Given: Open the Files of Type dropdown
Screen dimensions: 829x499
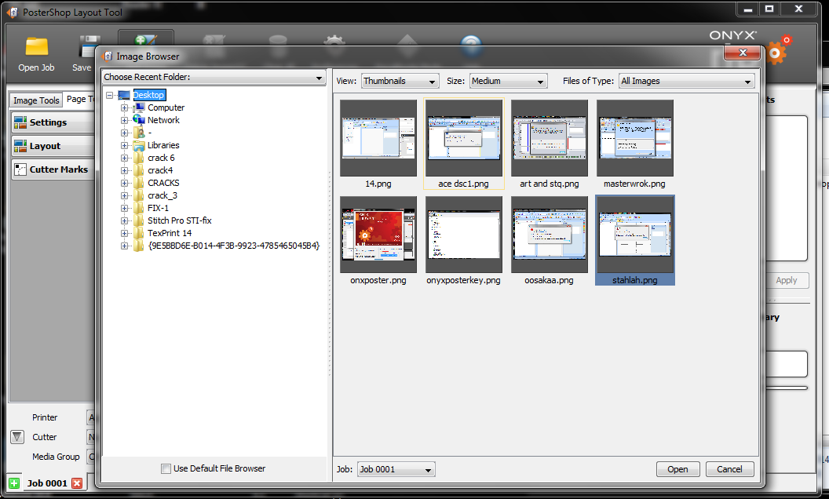Looking at the screenshot, I should tap(686, 81).
